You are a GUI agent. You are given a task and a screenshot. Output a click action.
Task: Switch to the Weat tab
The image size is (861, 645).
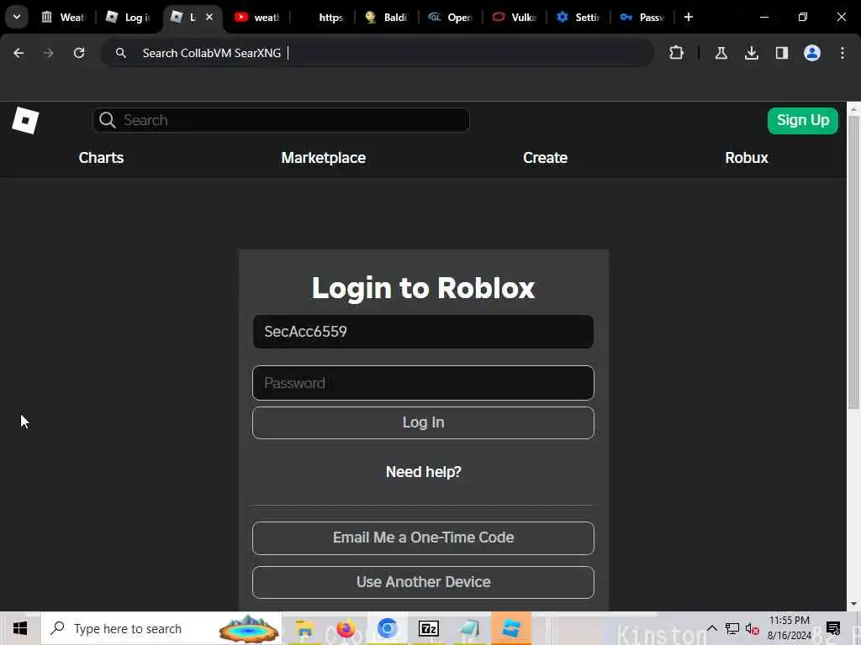(x=64, y=17)
